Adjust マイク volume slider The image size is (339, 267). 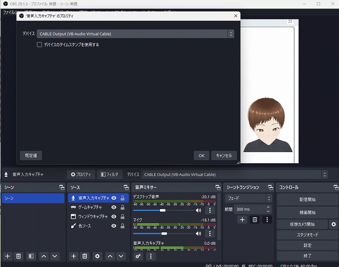164,234
